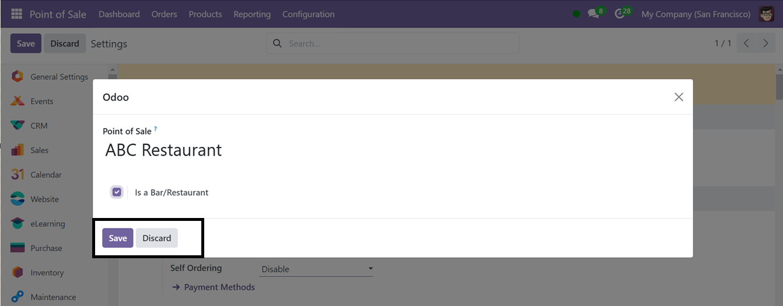
Task: Open the Configuration menu
Action: point(309,14)
